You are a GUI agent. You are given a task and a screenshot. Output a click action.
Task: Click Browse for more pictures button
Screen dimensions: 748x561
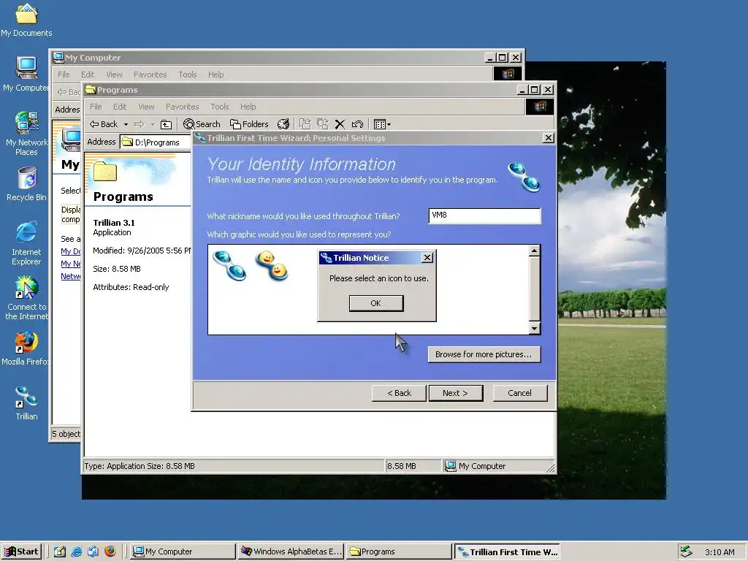[484, 354]
